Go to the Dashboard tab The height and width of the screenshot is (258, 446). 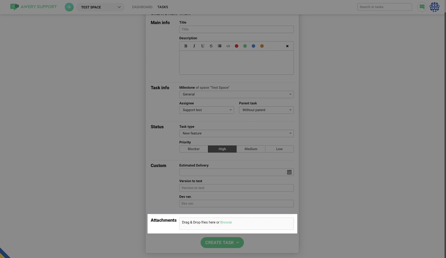(x=142, y=7)
